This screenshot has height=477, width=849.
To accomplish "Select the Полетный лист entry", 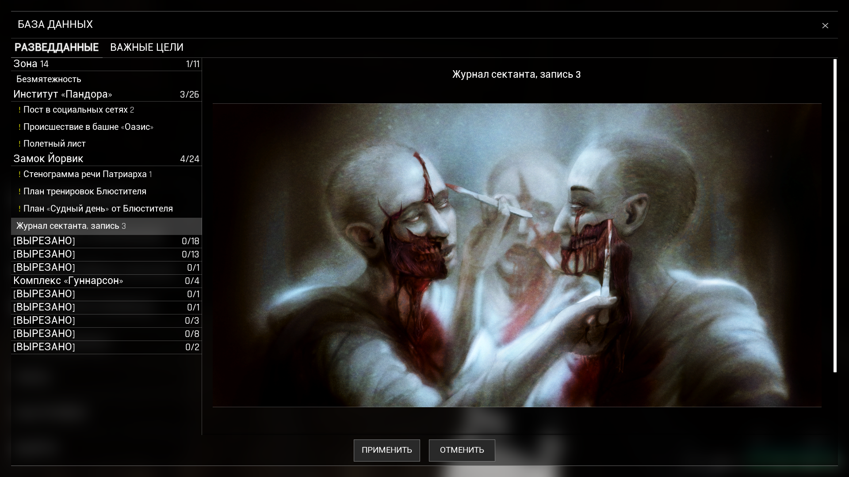I will point(54,144).
